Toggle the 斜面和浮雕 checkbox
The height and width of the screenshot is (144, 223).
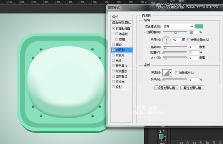pos(113,28)
